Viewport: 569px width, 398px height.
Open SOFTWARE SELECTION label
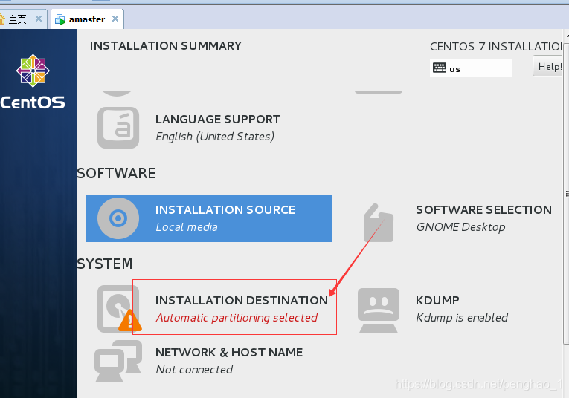point(483,209)
